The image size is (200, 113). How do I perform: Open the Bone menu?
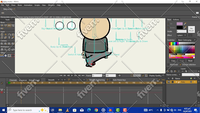click(x=20, y=5)
